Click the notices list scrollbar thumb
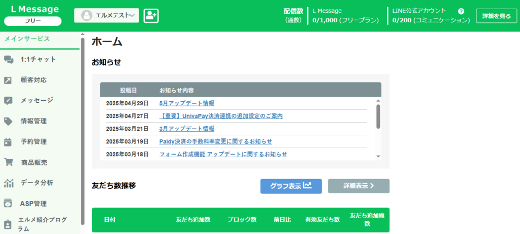520x234 pixels. click(378, 116)
